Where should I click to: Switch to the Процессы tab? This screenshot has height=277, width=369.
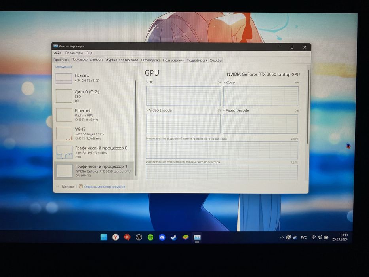(61, 60)
